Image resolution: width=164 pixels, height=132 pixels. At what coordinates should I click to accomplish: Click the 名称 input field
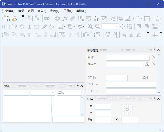(128, 58)
